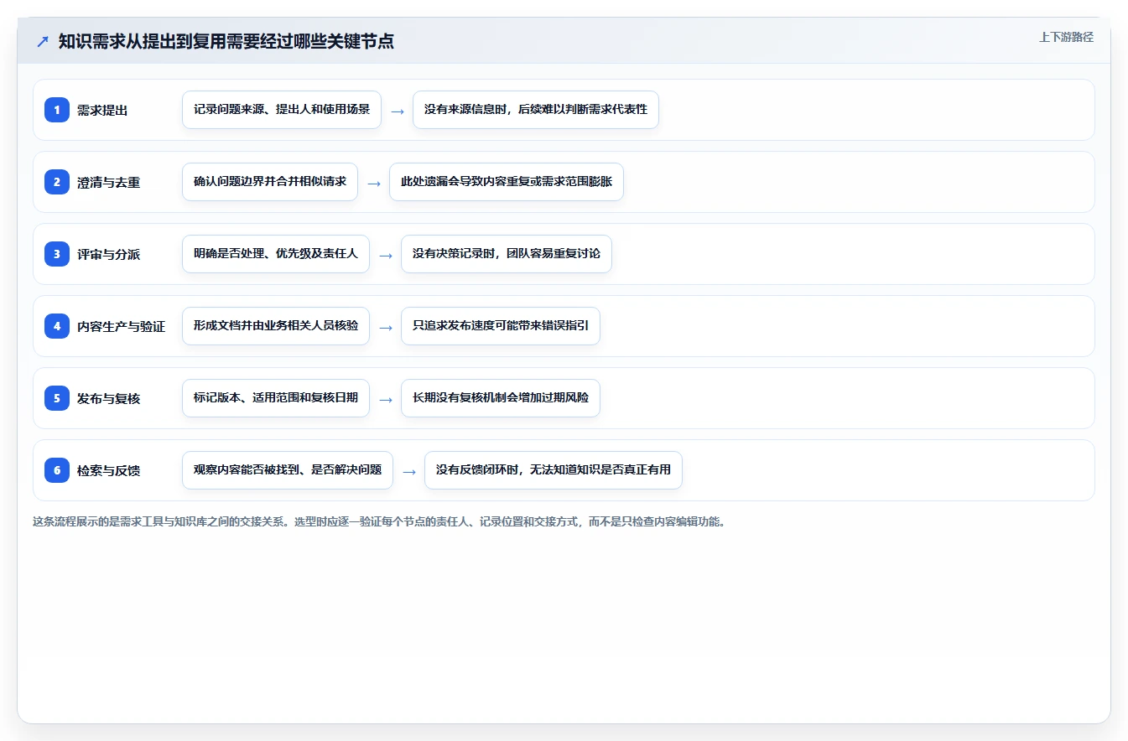Click the arrow in the 需求提出 row
1128x741 pixels.
pyautogui.click(x=398, y=111)
